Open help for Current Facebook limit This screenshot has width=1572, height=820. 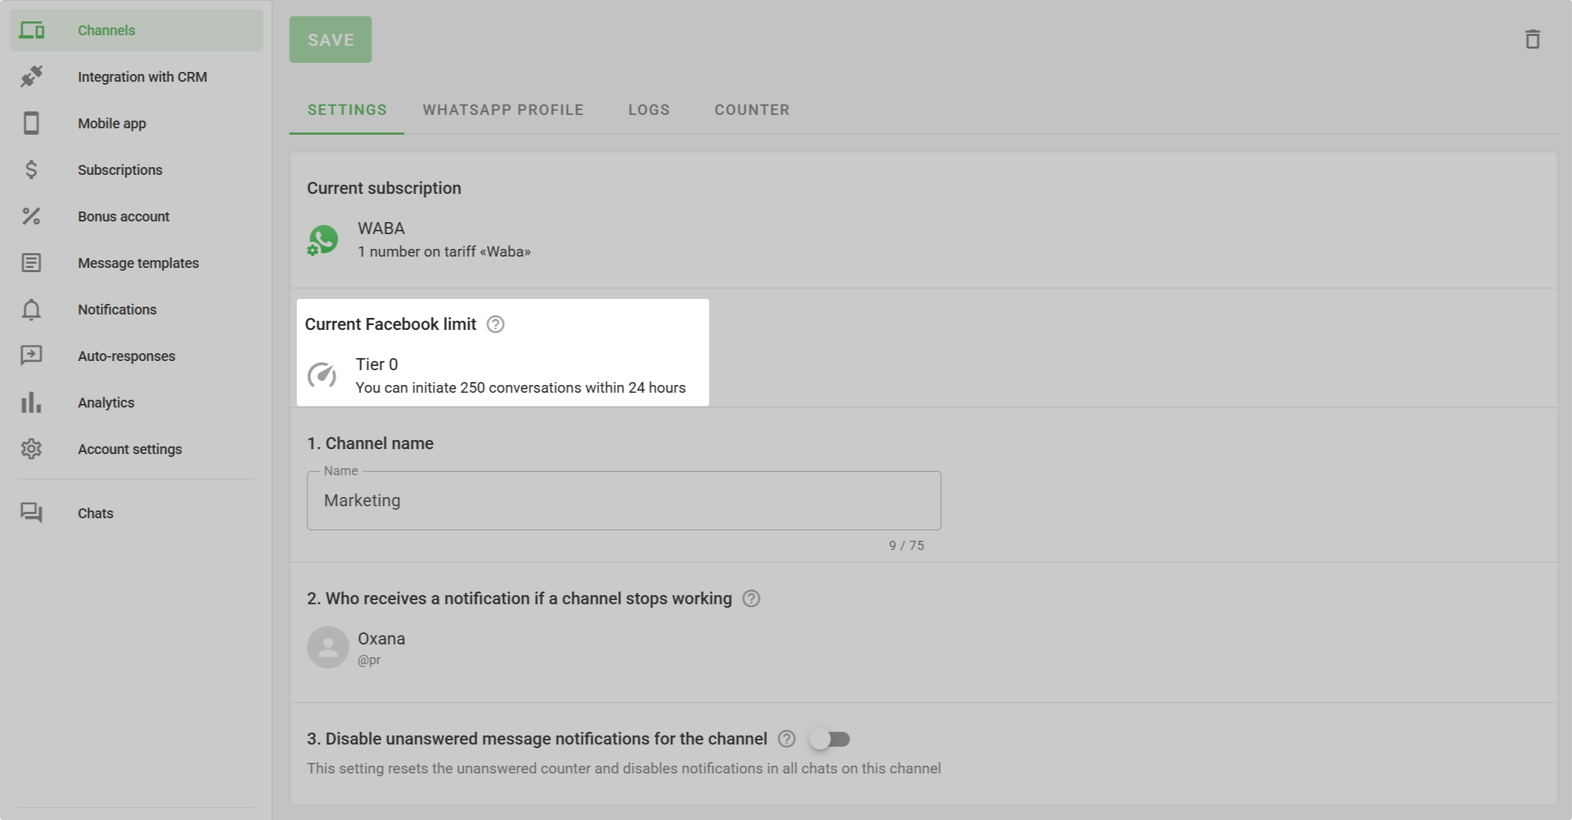(x=496, y=324)
